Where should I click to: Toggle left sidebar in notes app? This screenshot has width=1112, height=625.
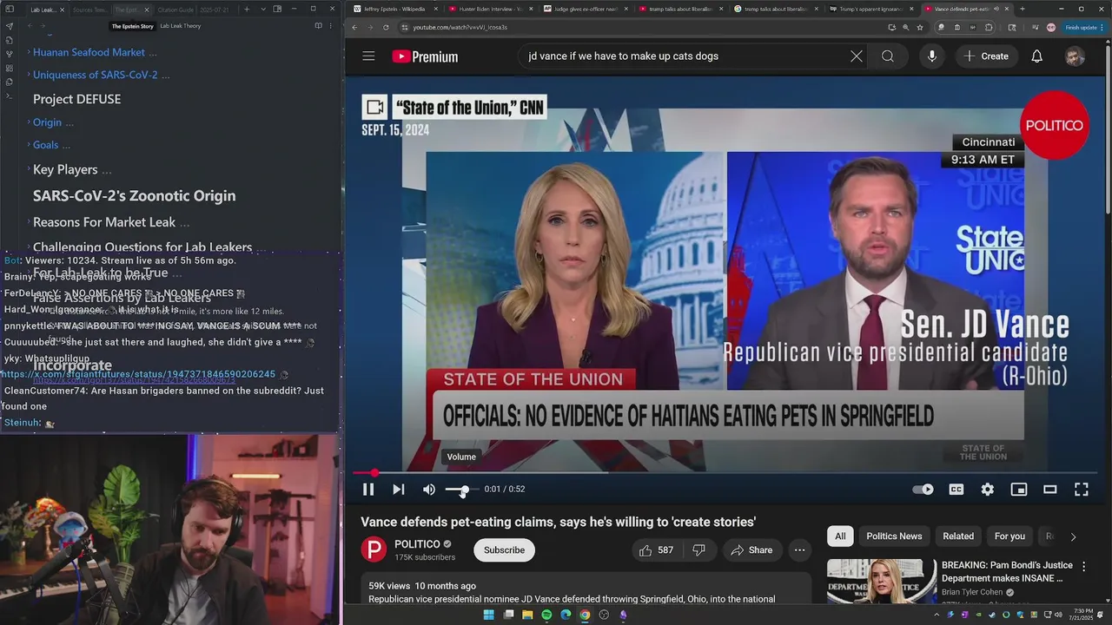10,10
